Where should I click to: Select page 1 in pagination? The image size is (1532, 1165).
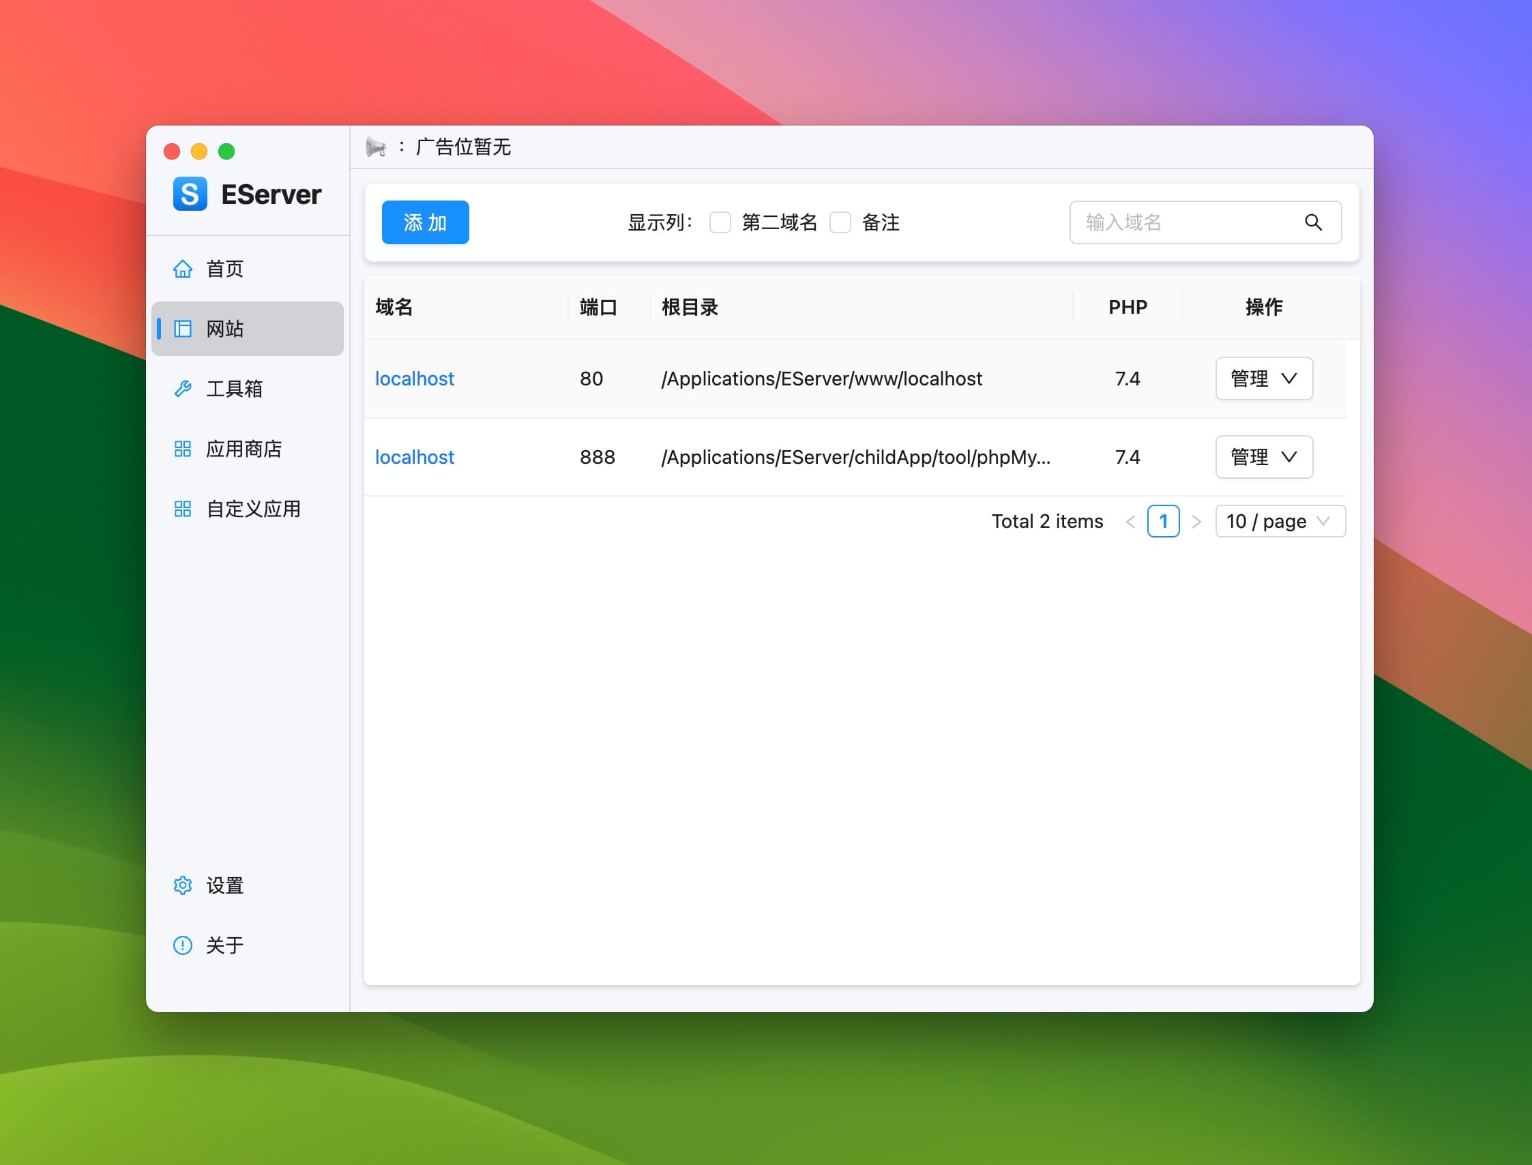coord(1163,522)
